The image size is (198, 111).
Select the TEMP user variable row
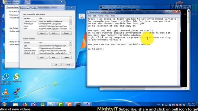pyautogui.click(x=46, y=26)
